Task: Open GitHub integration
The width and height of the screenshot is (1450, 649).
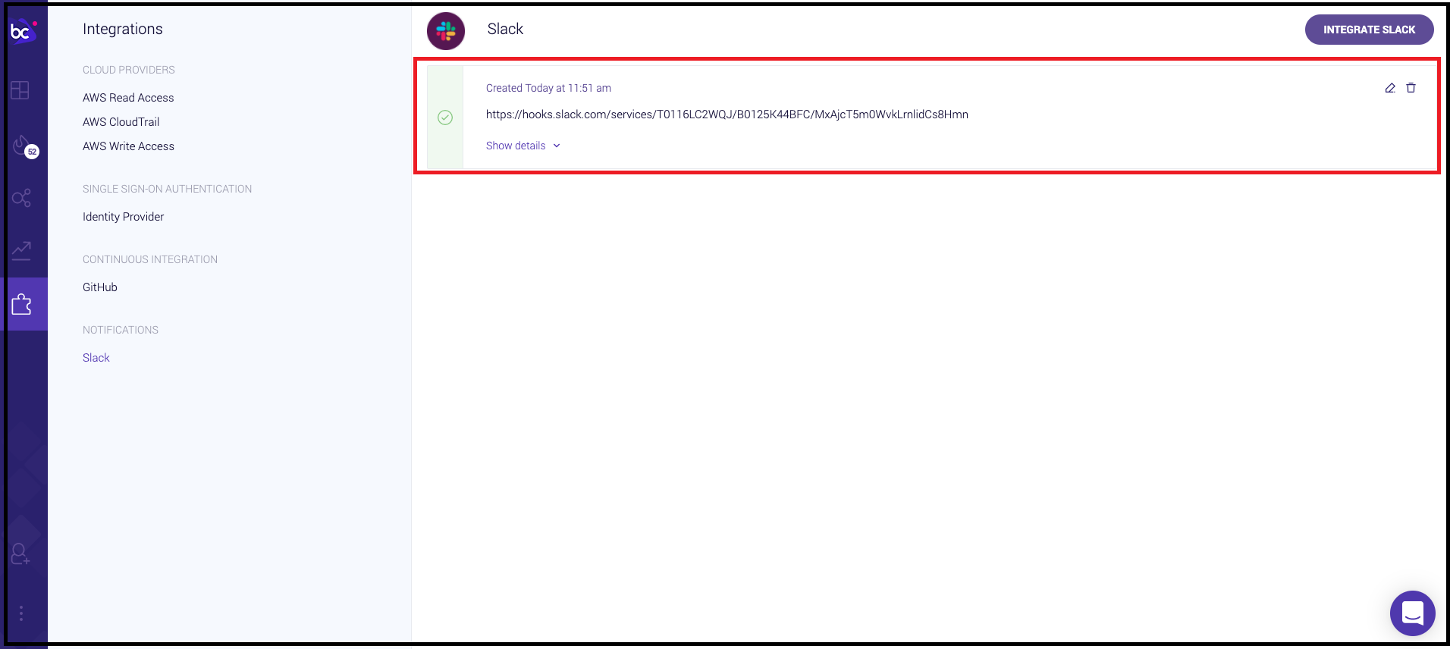Action: point(100,287)
